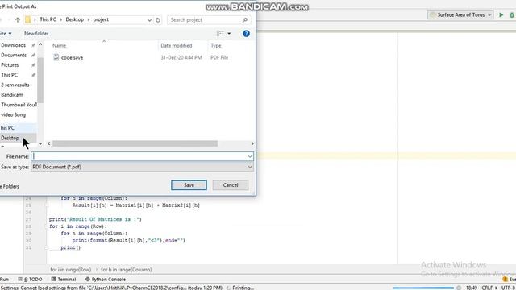Open the video Song folder

point(13,114)
